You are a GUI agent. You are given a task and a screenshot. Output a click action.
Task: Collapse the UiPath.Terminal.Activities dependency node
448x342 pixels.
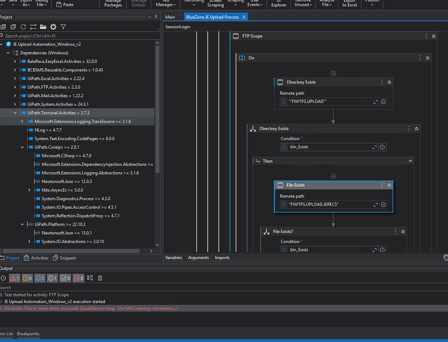(15, 113)
